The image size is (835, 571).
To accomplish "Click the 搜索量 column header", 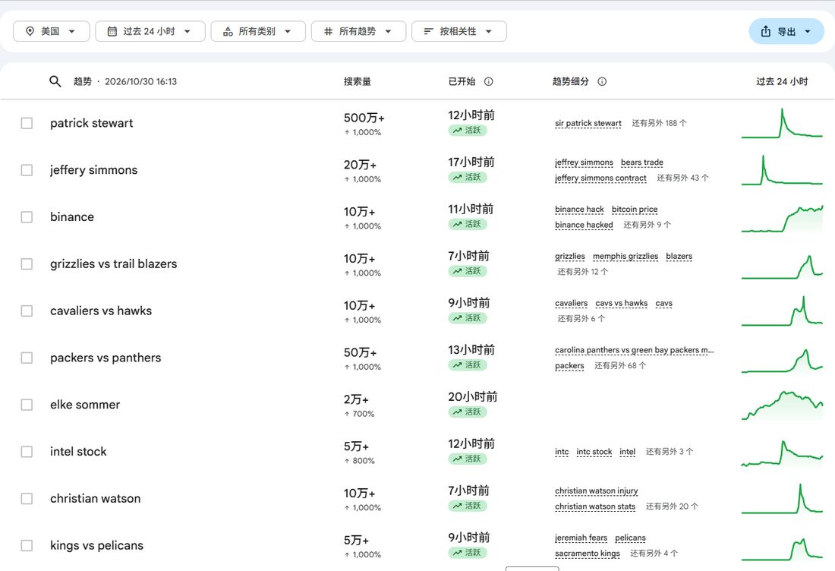I will tap(358, 81).
